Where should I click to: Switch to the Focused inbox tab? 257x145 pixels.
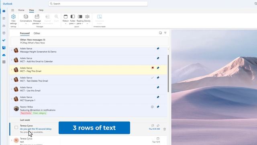[x=25, y=33]
